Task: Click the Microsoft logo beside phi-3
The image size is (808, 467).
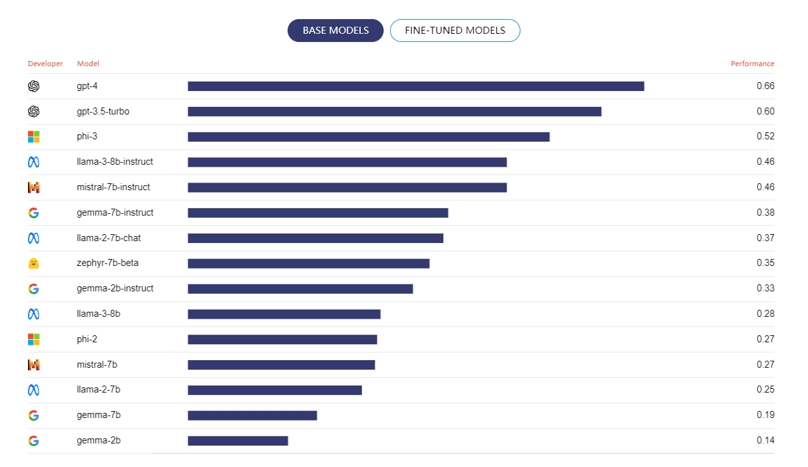Action: tap(34, 137)
